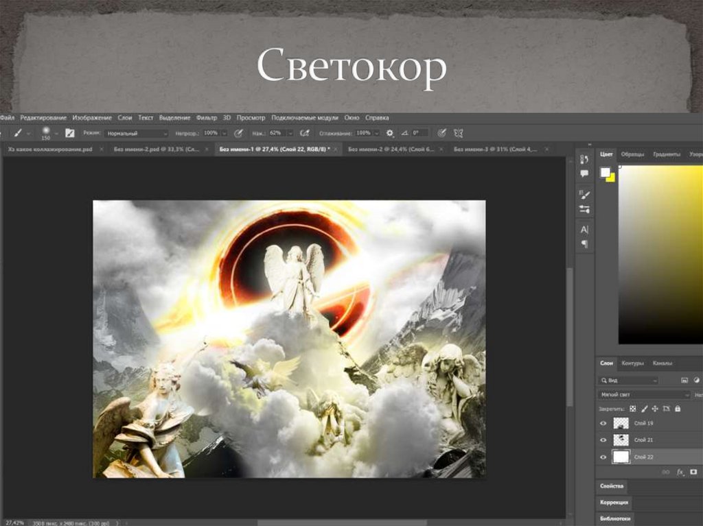The height and width of the screenshot is (526, 703).
Task: Hide Слой 19 with its eye toggle
Action: coord(603,423)
